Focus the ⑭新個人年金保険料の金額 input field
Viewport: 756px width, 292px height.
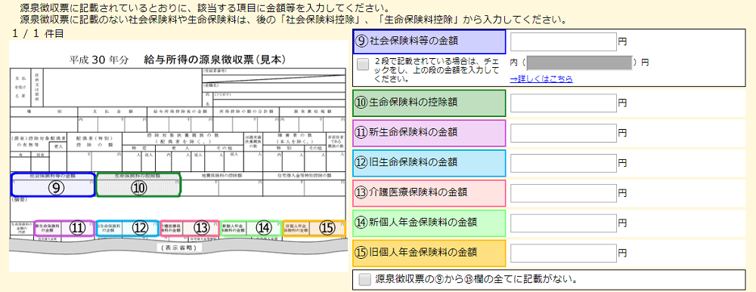(564, 223)
